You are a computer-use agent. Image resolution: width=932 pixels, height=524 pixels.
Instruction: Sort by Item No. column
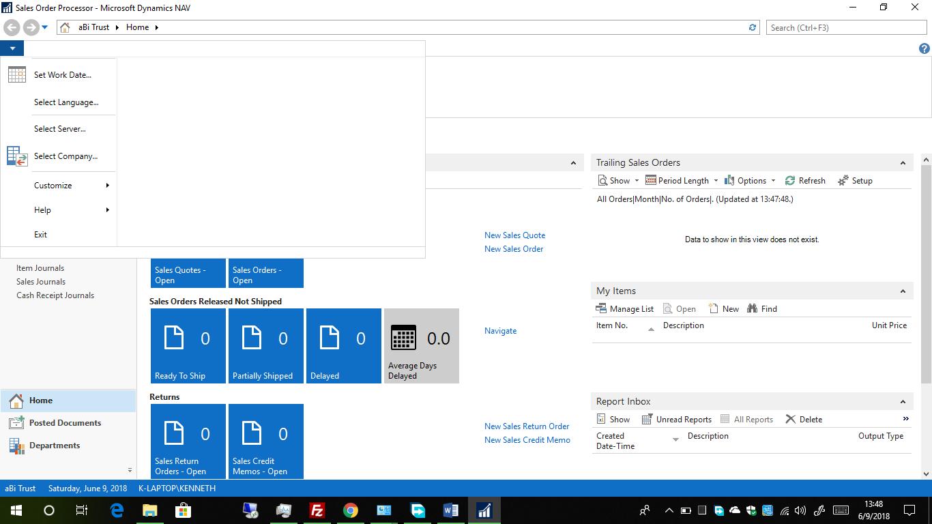(612, 325)
